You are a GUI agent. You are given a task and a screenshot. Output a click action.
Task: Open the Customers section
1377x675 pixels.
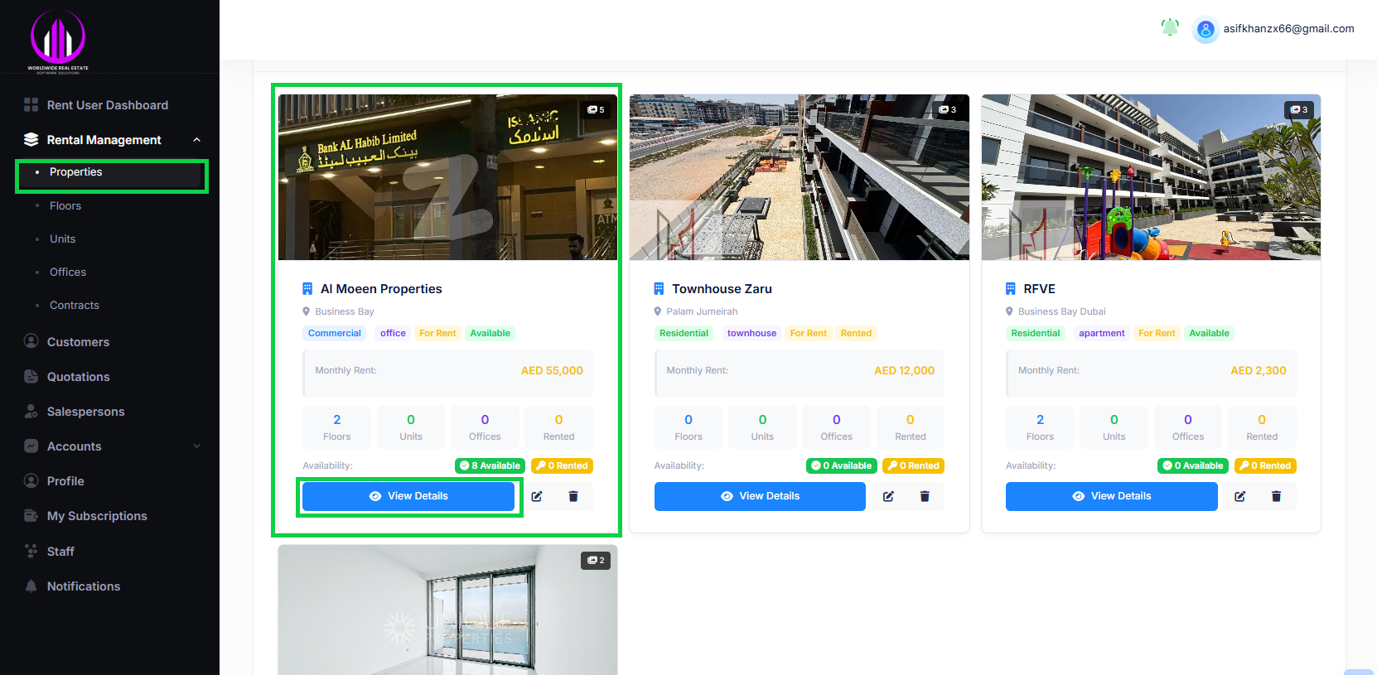(x=78, y=342)
